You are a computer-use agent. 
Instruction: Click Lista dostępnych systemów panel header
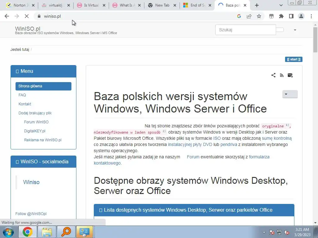pyautogui.click(x=194, y=210)
